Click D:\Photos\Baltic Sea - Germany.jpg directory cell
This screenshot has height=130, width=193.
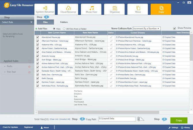(x=138, y=75)
